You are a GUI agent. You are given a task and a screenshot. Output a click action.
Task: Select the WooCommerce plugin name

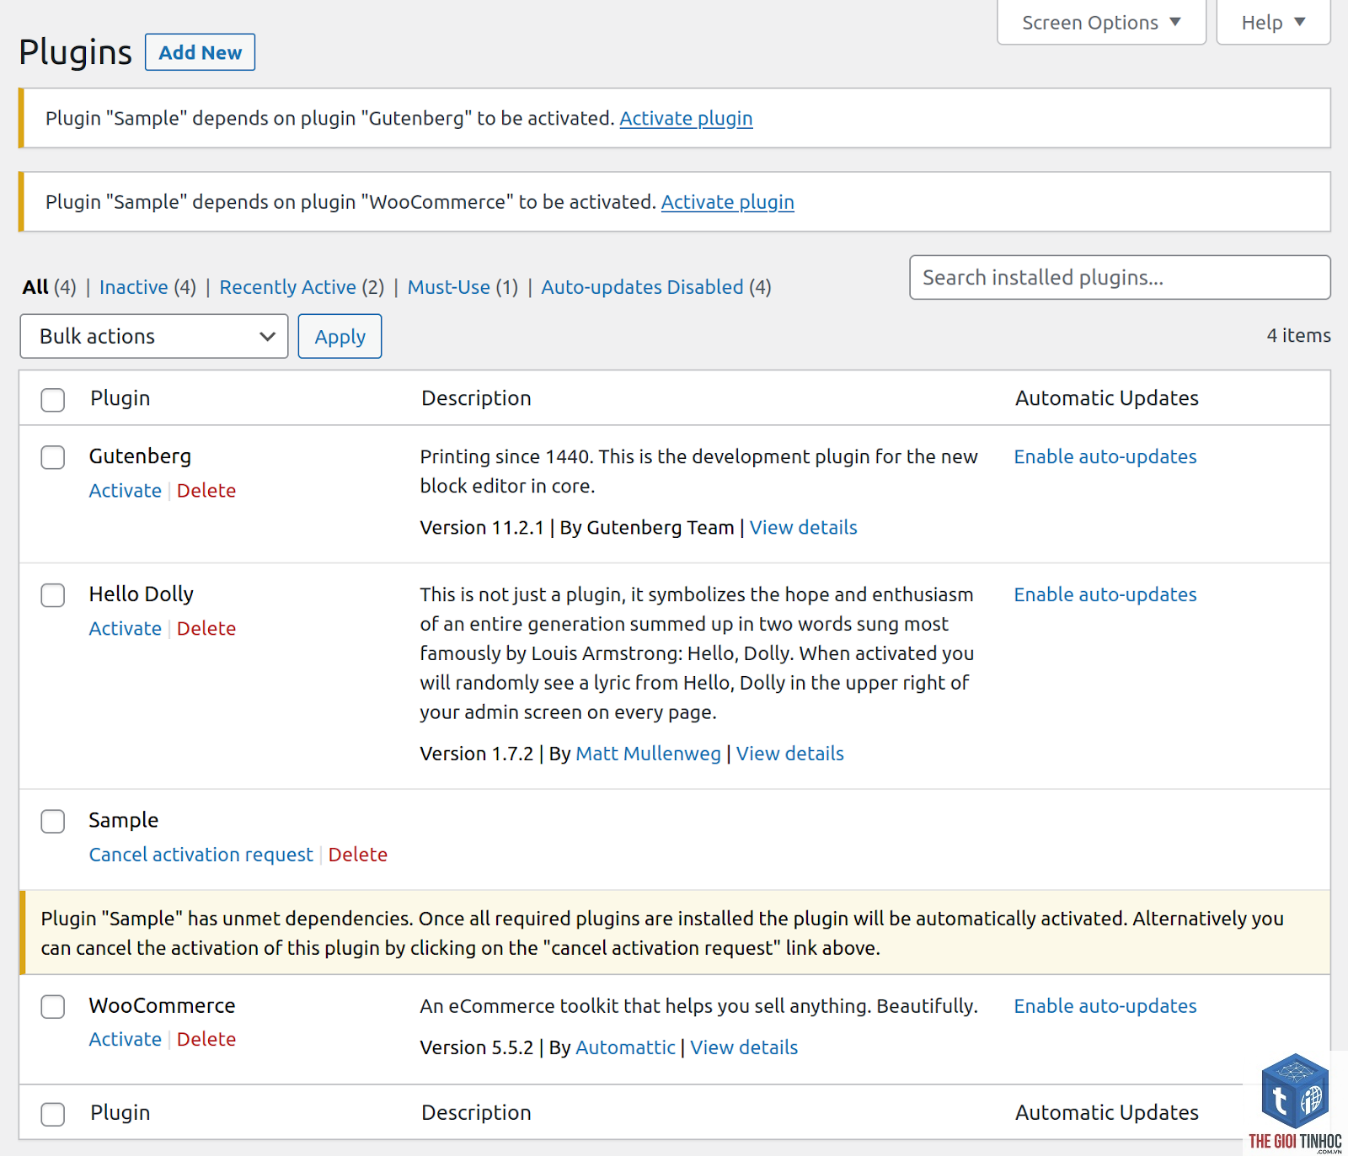(x=162, y=1006)
